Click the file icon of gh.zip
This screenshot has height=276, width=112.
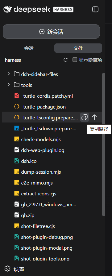17,215
